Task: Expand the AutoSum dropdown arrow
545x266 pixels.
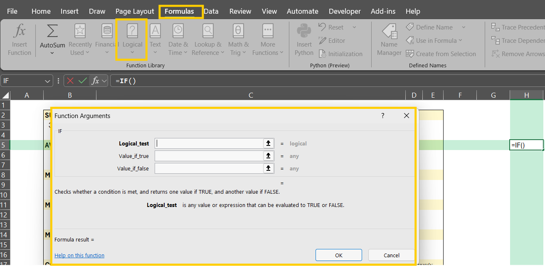Action: (52, 53)
